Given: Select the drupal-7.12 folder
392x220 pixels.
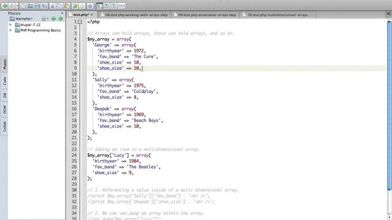Looking at the screenshot, I should [x=28, y=24].
